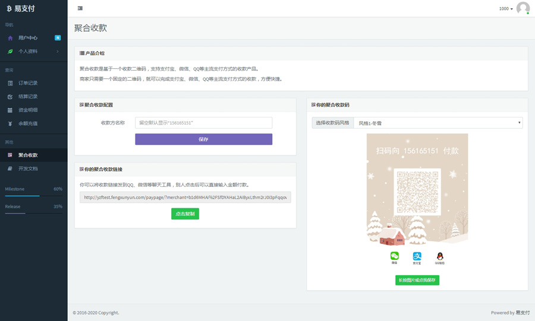535x321 pixels.
Task: Click the leaf icon beside 个人资料
Action: [10, 52]
